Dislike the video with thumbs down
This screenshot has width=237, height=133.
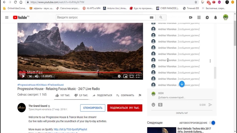[x=76, y=95]
